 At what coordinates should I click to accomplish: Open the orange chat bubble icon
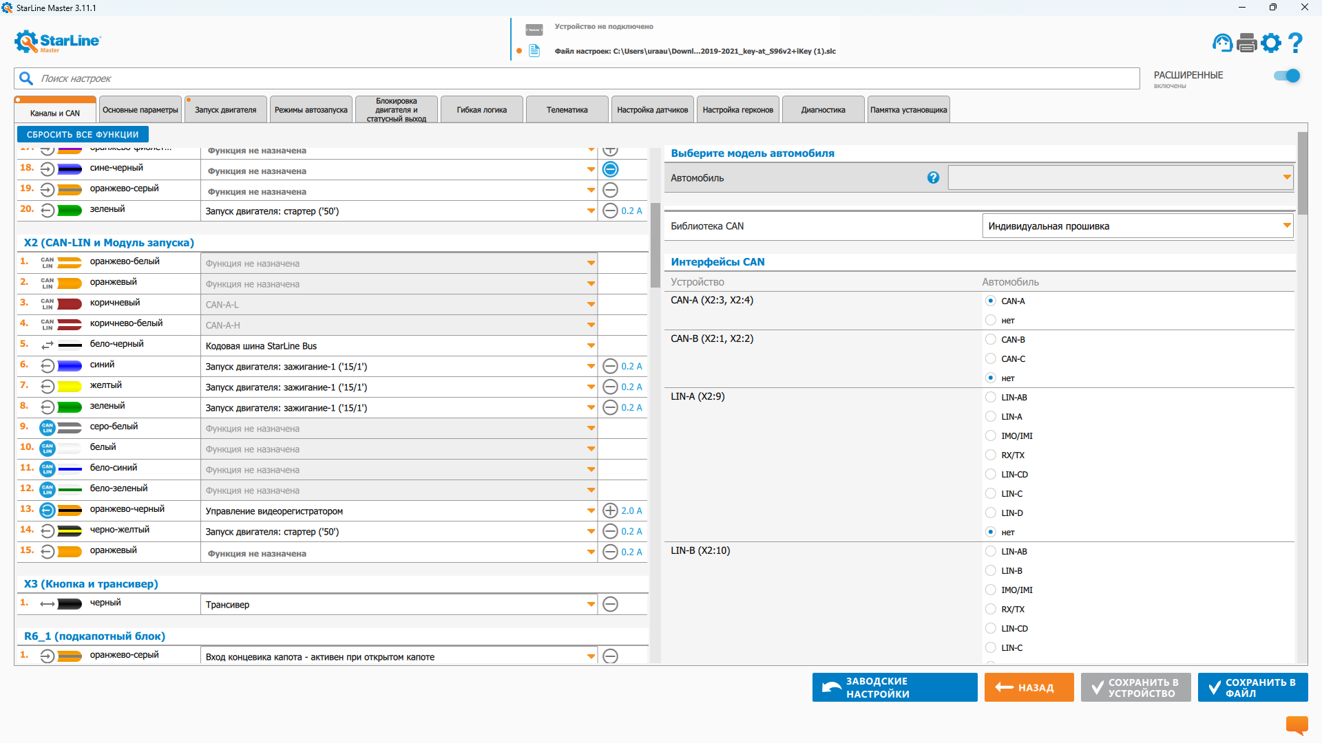1297,724
